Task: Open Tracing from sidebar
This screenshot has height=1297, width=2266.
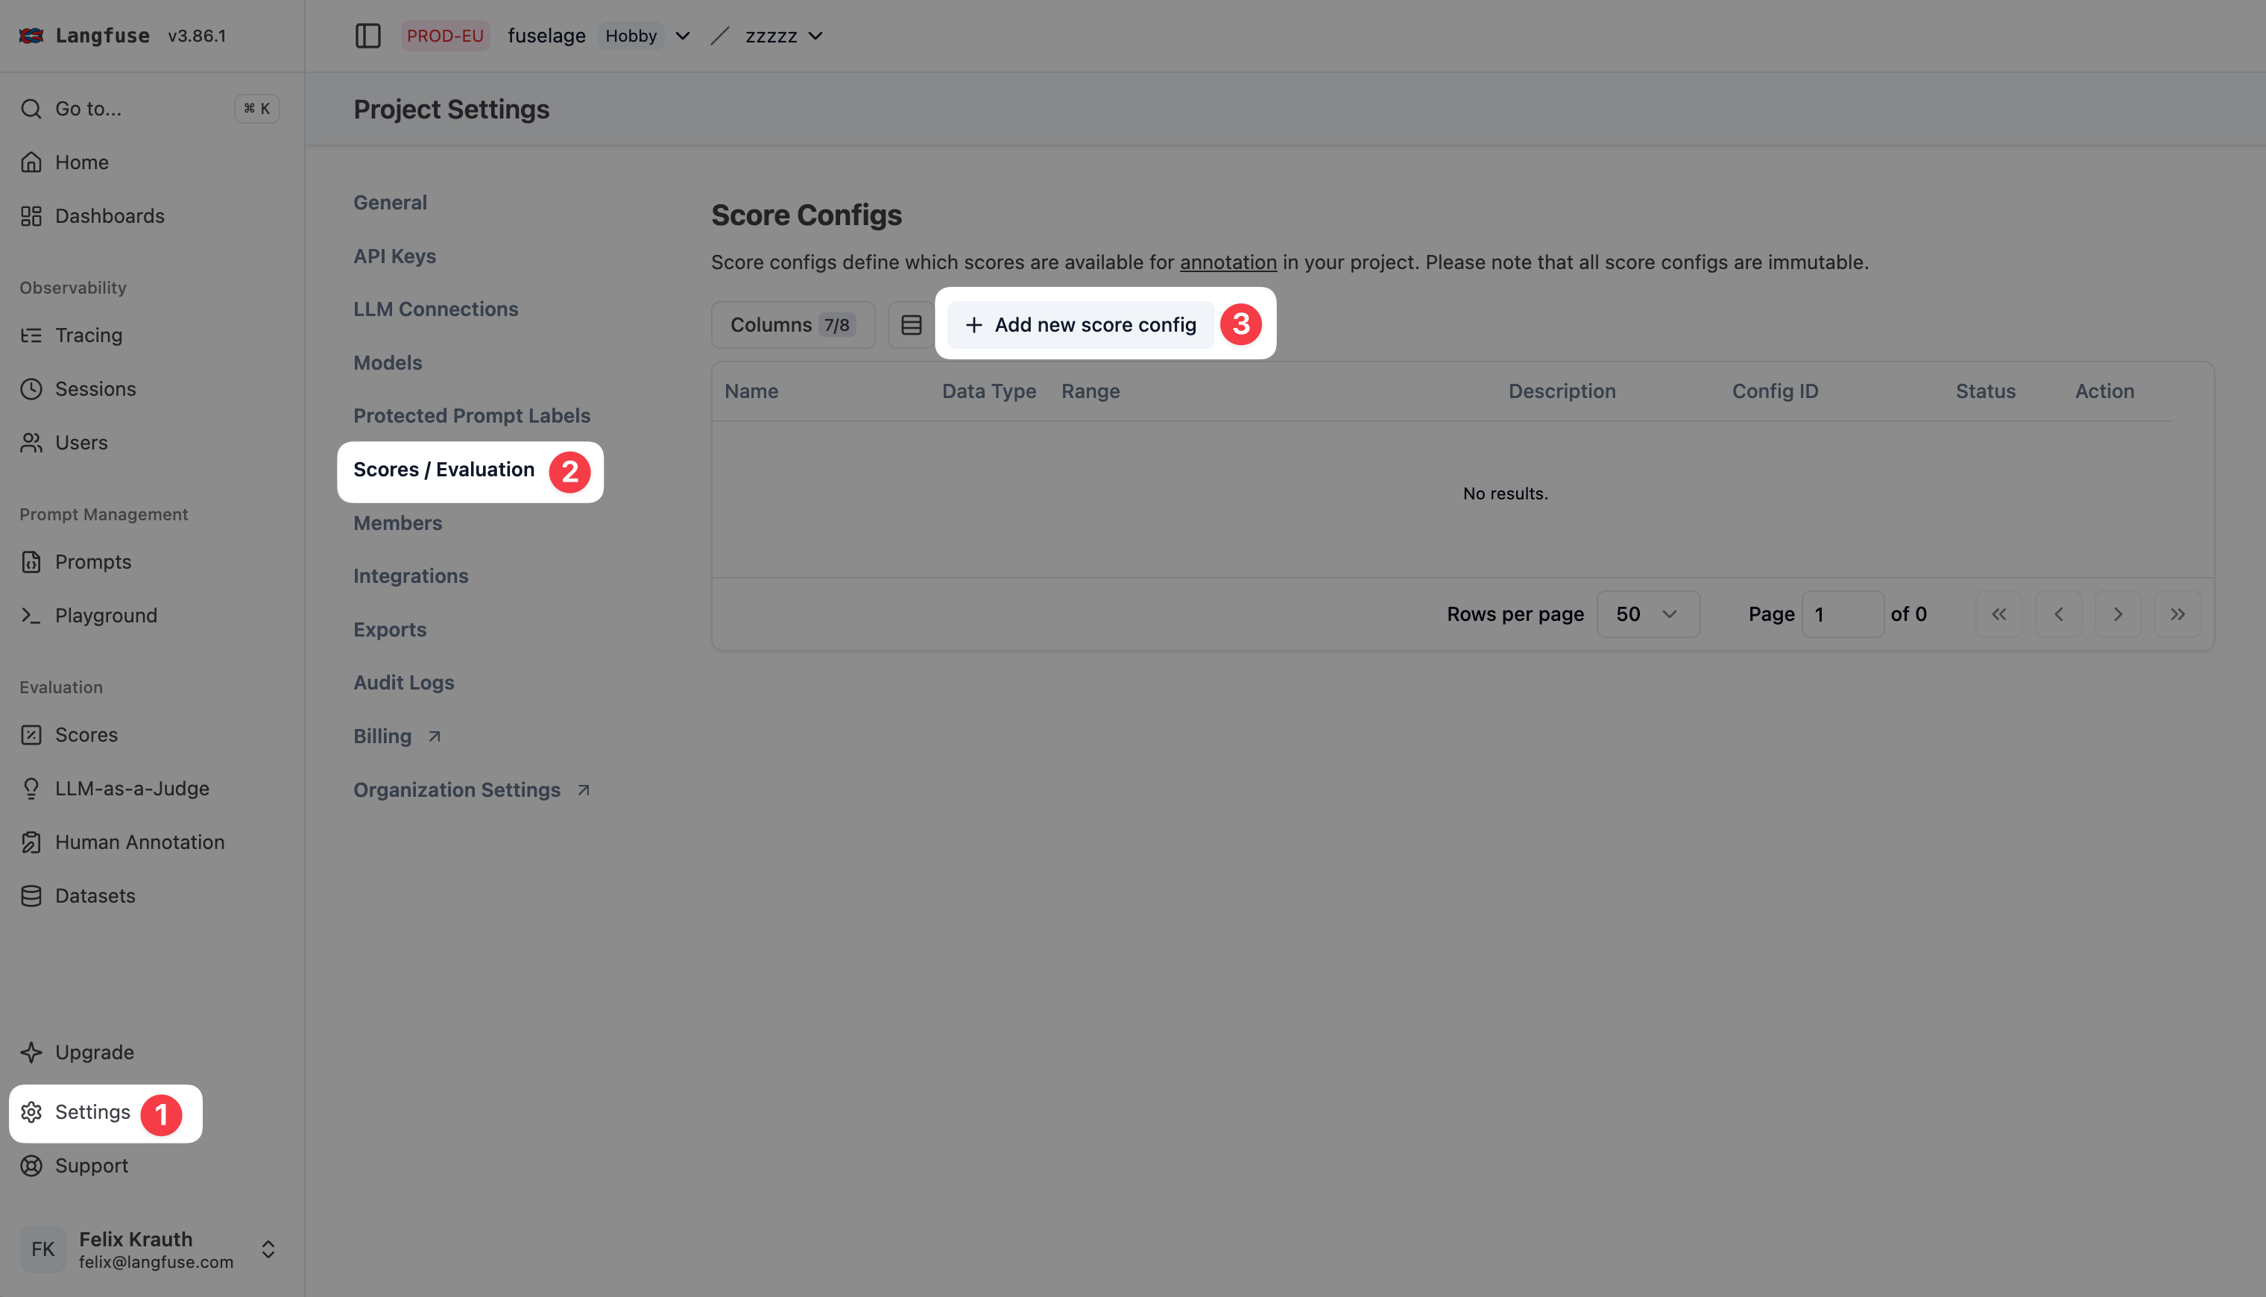Action: tap(88, 336)
